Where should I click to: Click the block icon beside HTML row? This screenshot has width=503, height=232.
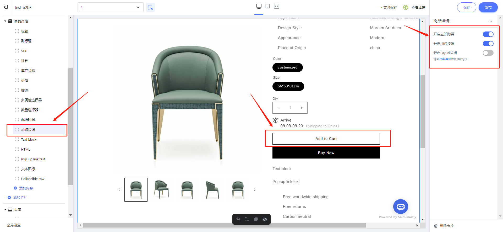[x=17, y=149]
